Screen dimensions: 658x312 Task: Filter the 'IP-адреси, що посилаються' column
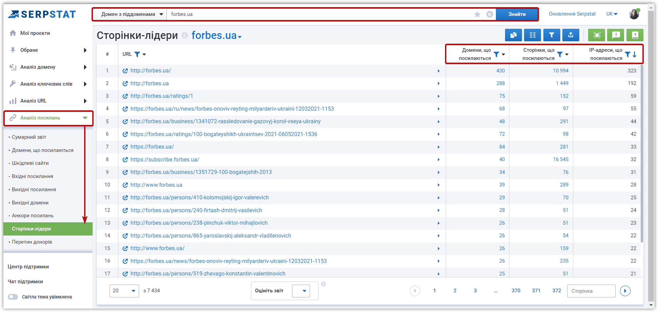(628, 54)
